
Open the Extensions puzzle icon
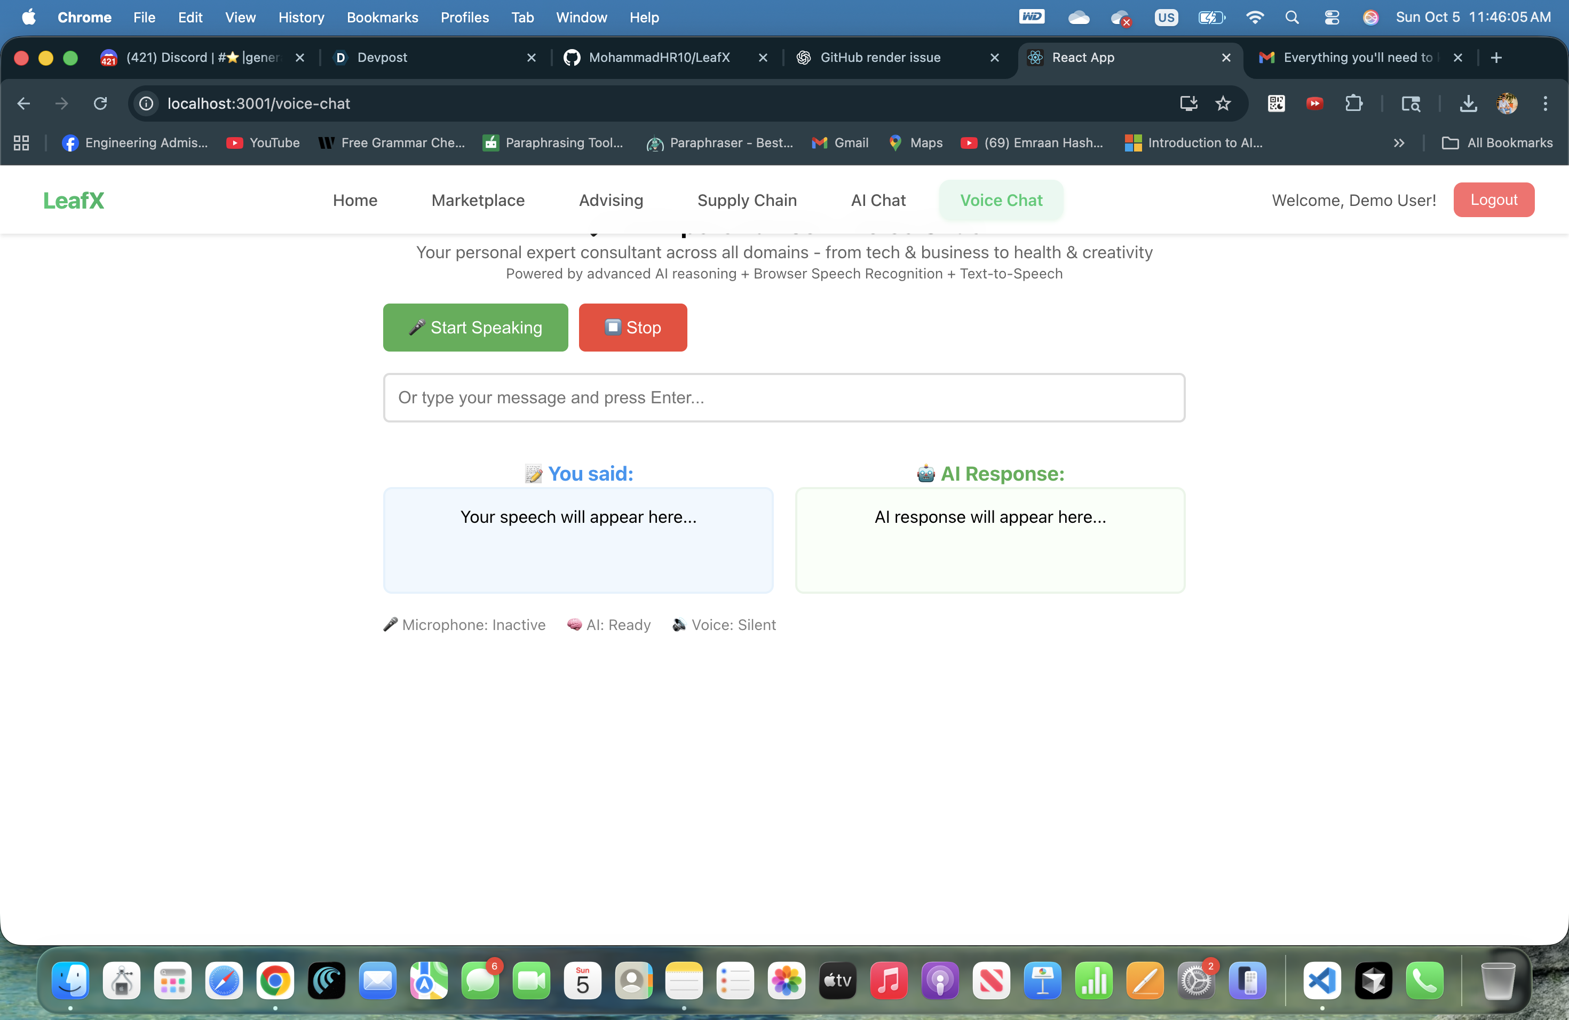pos(1353,103)
